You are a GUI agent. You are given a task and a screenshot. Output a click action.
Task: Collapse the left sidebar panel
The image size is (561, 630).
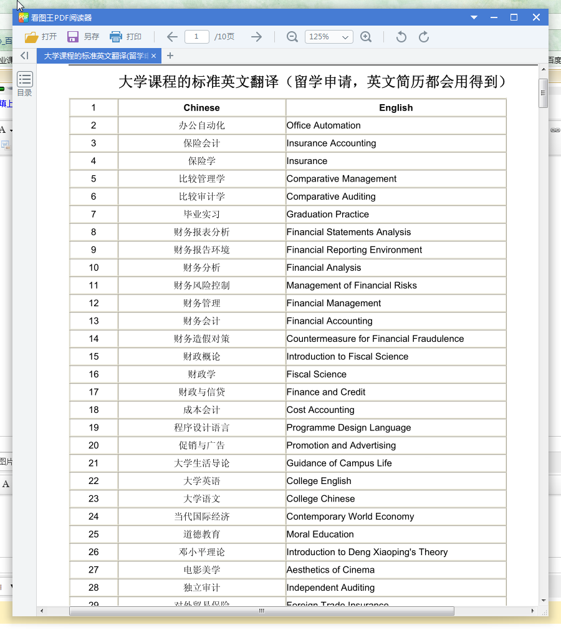click(24, 56)
